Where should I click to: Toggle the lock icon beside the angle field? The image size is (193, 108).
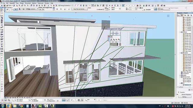coord(144,10)
